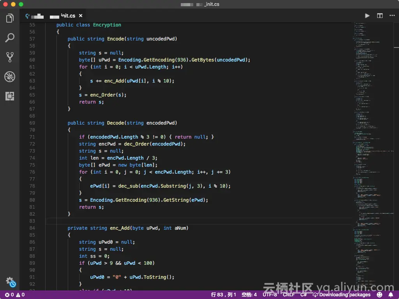Open the Extensions view in activity bar
Image resolution: width=399 pixels, height=299 pixels.
(x=10, y=96)
